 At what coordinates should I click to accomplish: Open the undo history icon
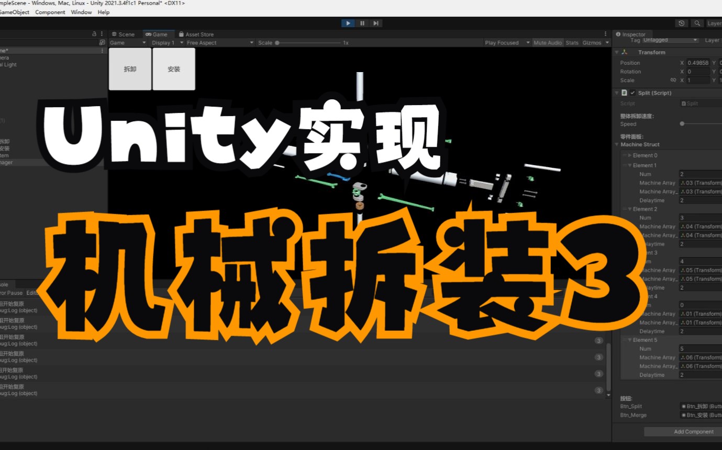pos(681,23)
